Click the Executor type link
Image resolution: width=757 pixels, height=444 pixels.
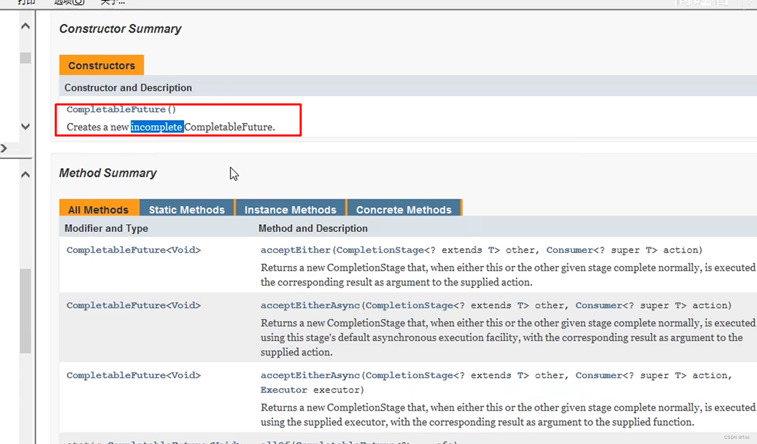[x=283, y=390]
